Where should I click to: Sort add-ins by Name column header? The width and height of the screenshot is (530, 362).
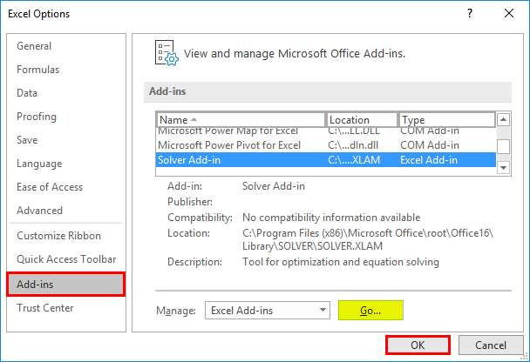click(241, 119)
